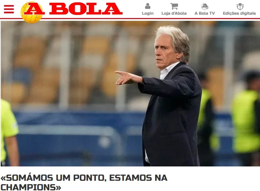Screen dimensions: 260x191
Task: Select the Login text label
Action: [148, 13]
